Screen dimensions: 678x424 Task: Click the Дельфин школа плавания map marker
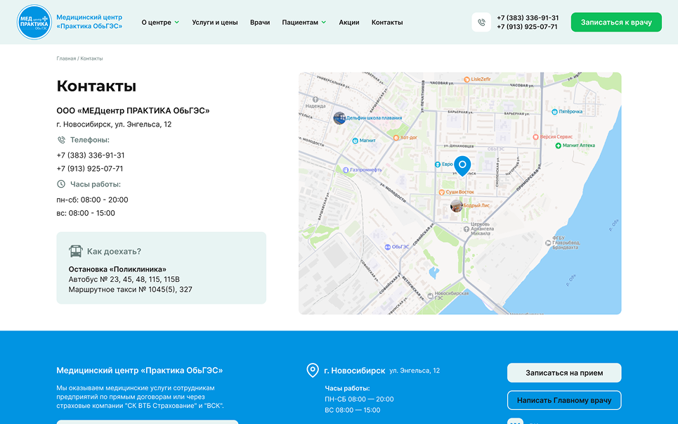(339, 118)
